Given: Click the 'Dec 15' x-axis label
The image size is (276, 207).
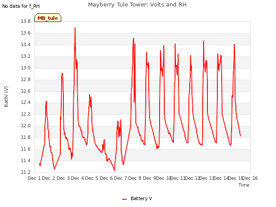Looking at the screenshot, I should pyautogui.click(x=236, y=178).
